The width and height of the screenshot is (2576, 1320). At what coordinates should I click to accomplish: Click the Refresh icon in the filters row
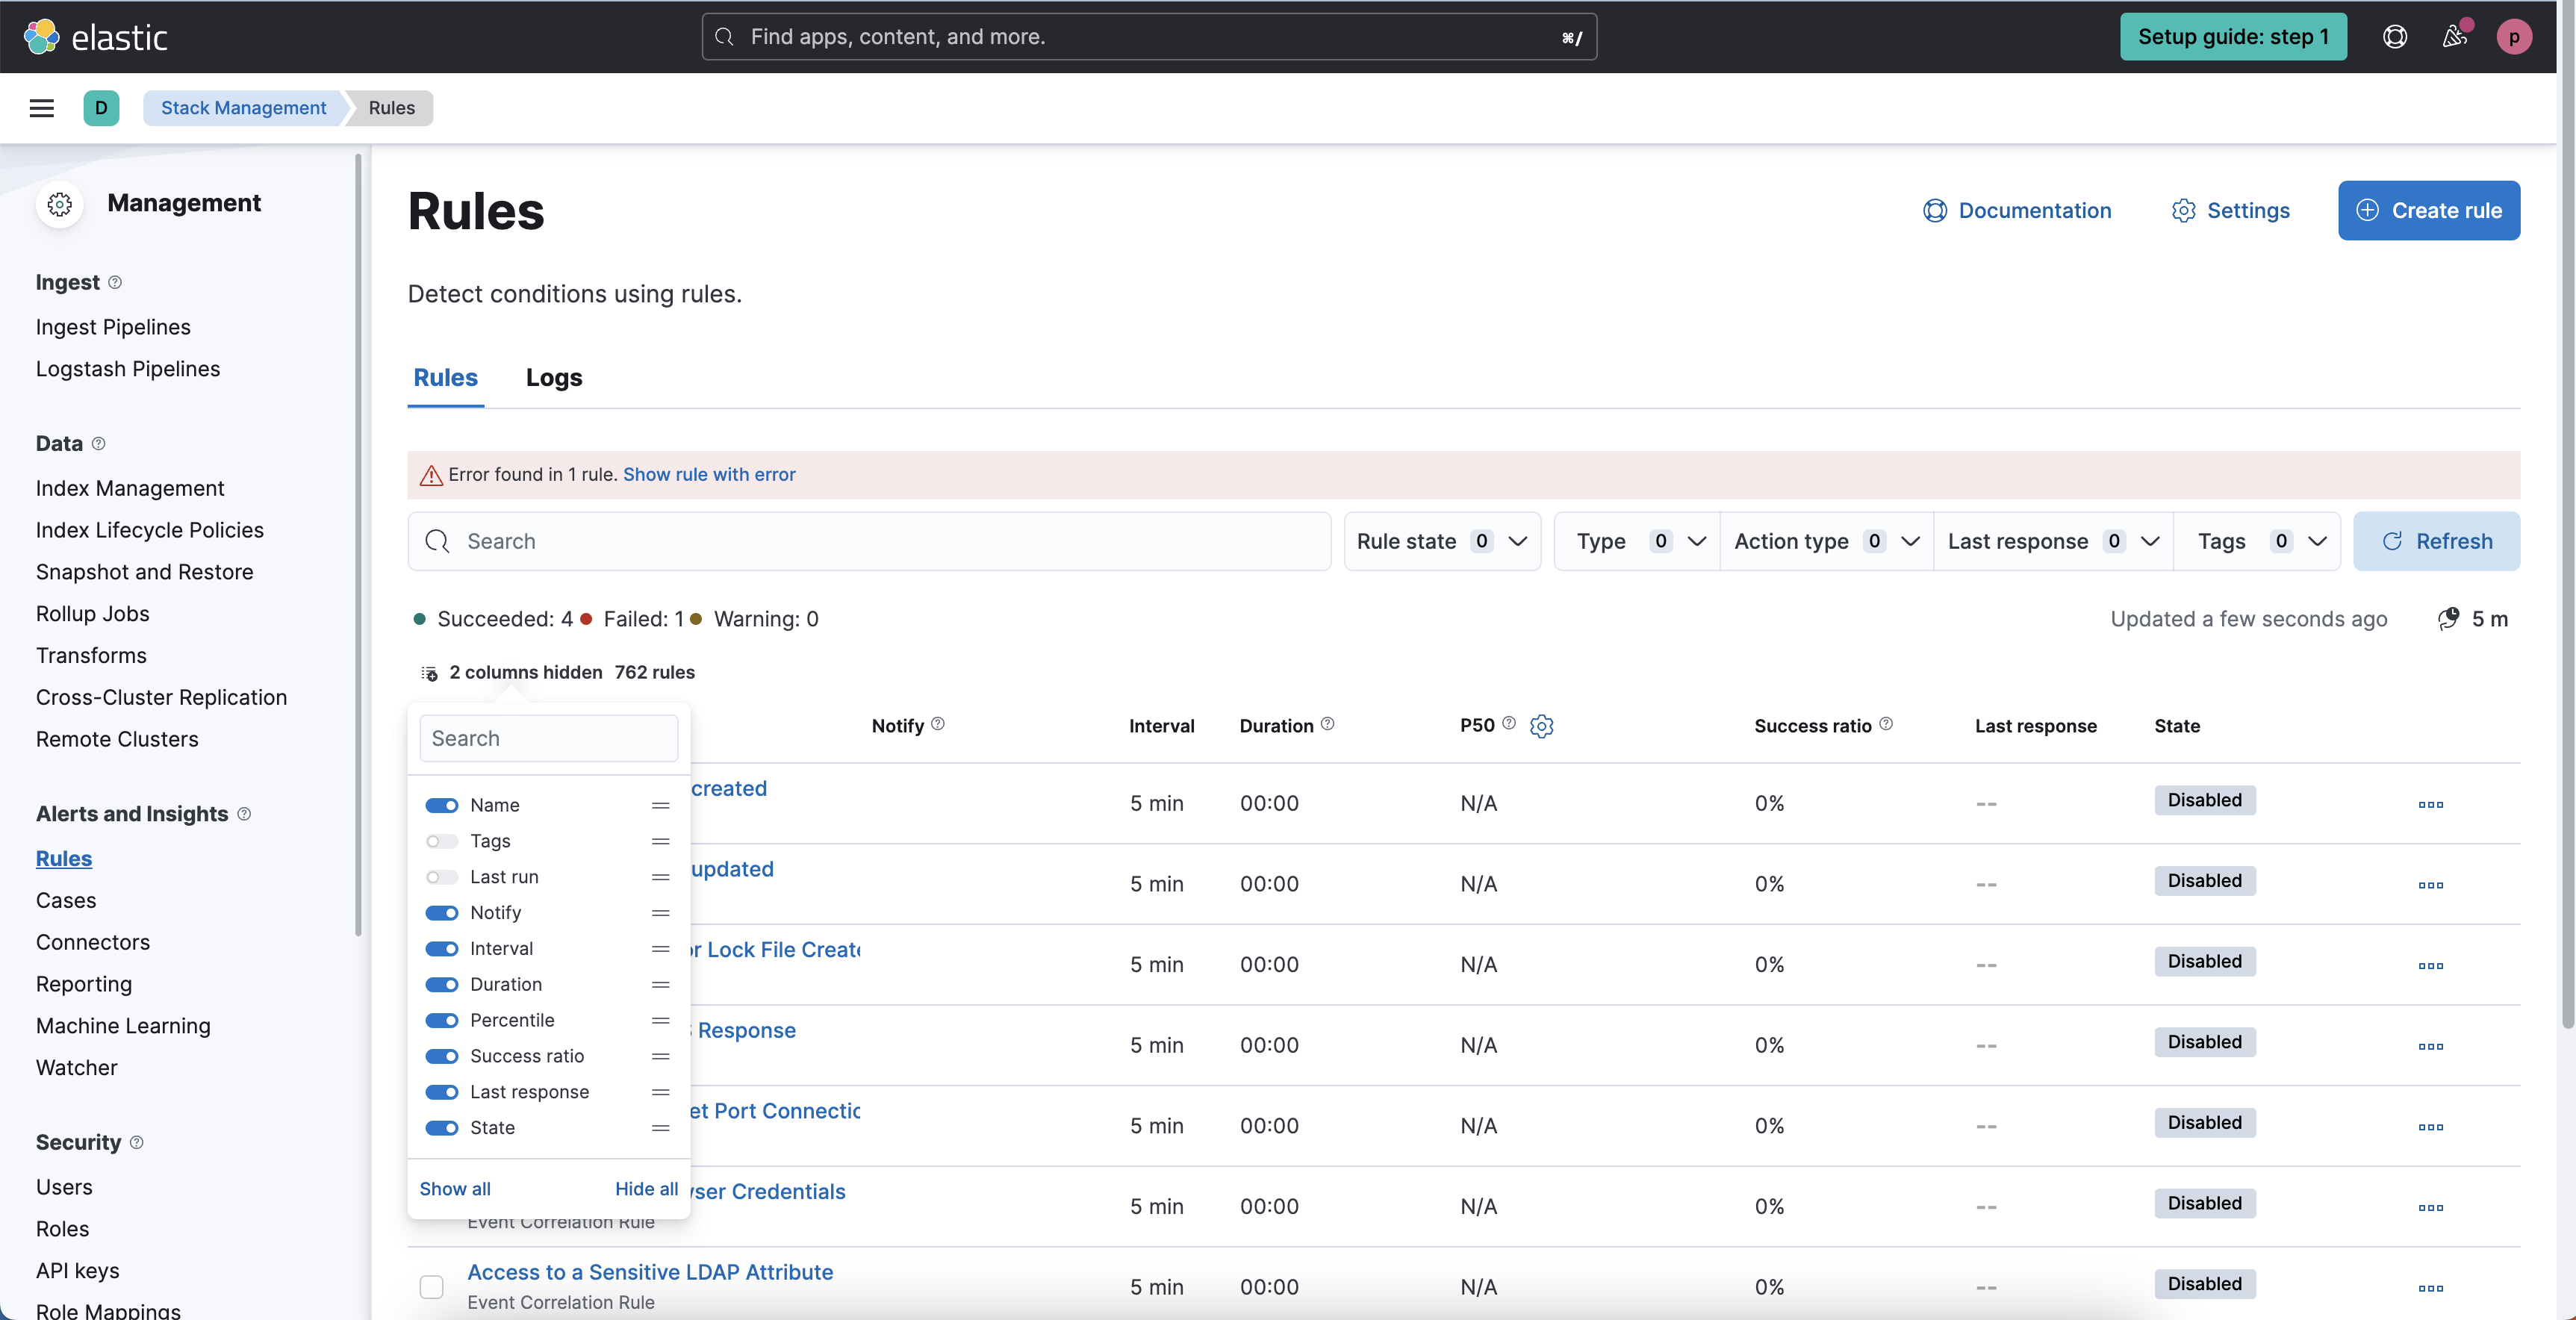[2394, 541]
